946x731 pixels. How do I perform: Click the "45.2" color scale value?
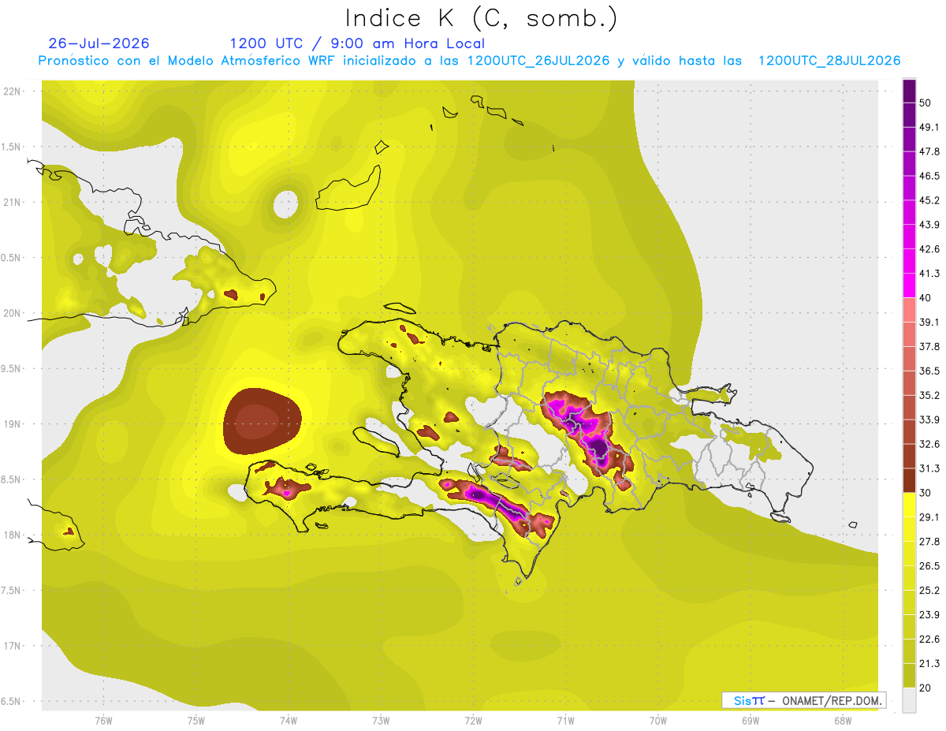click(x=930, y=200)
